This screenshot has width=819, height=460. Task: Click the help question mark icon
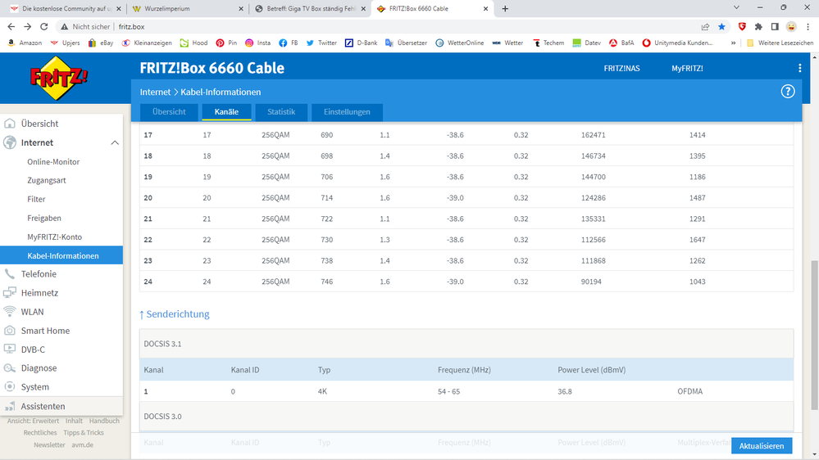(x=788, y=92)
